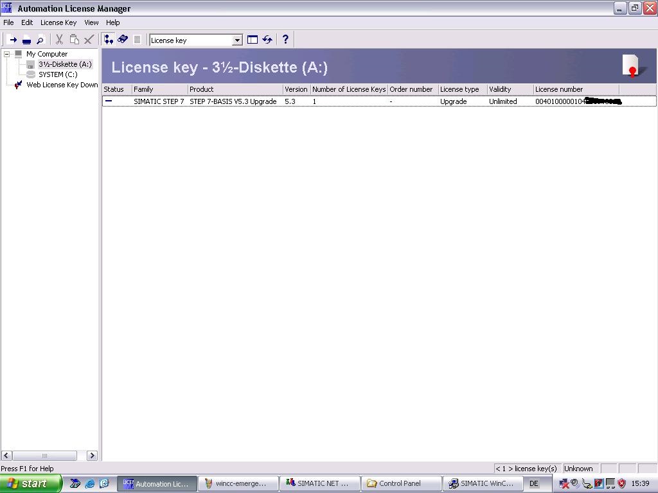
Task: Click the Transfer license key toolbar icon
Action: (x=12, y=40)
